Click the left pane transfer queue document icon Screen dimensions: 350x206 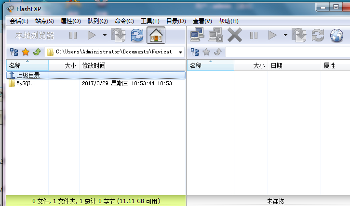(118, 35)
